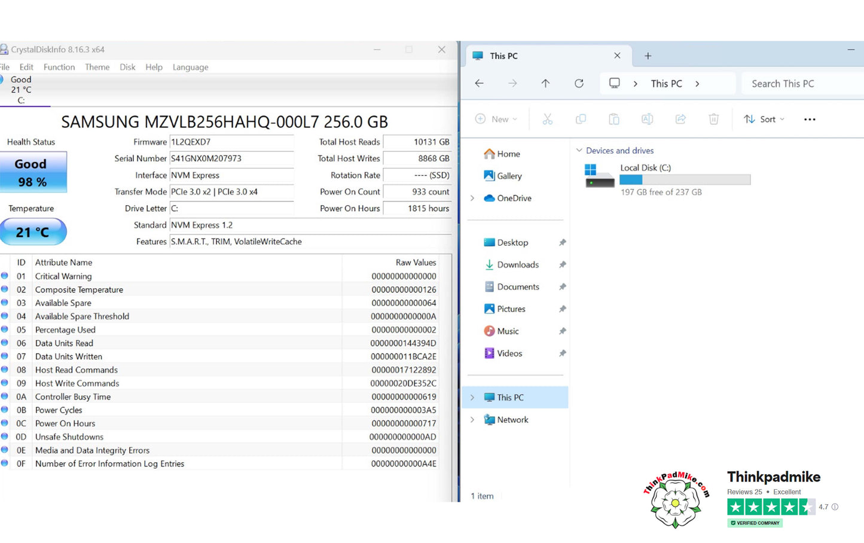Open the Edit menu in CrystalDiskInfo
The height and width of the screenshot is (543, 864).
point(26,67)
